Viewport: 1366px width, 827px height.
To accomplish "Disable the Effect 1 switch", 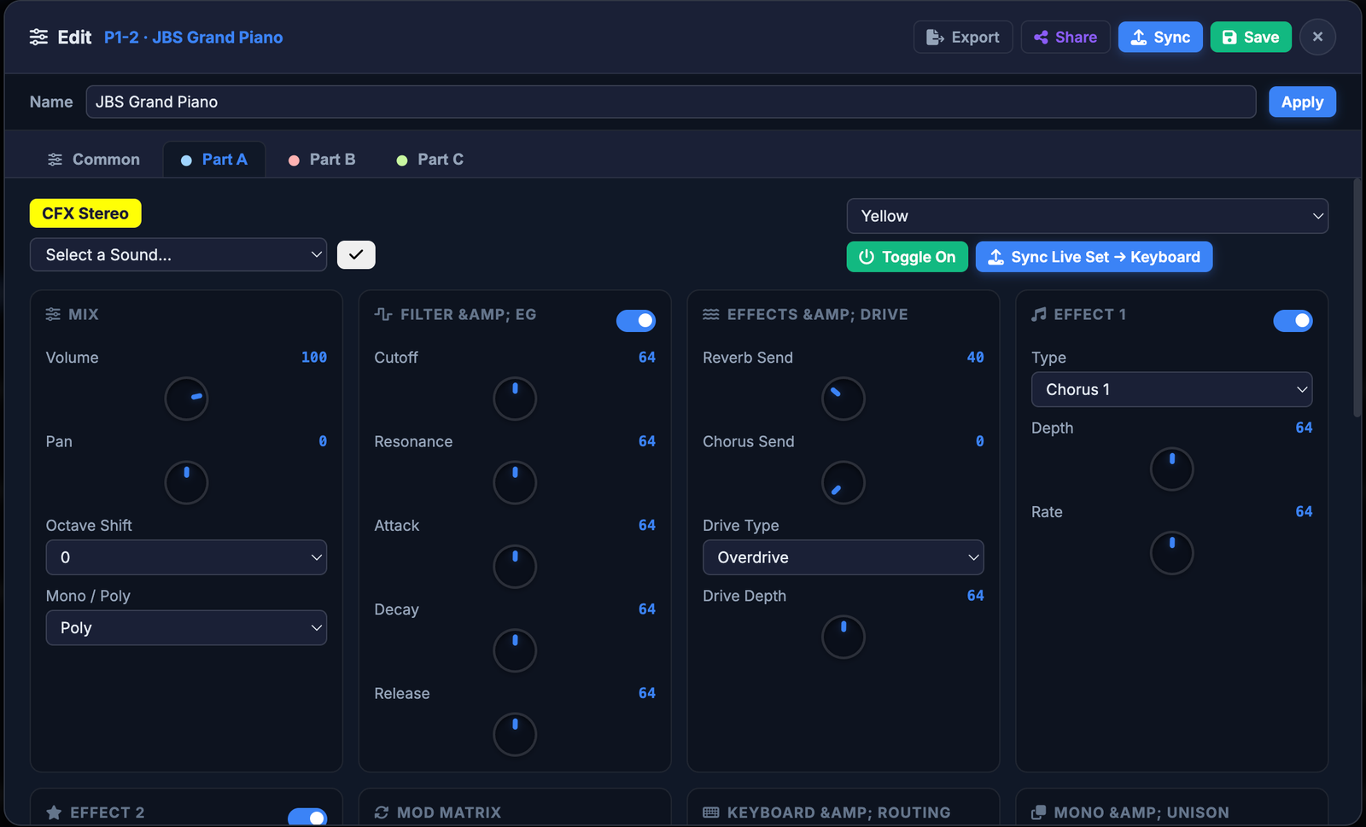I will (1293, 320).
